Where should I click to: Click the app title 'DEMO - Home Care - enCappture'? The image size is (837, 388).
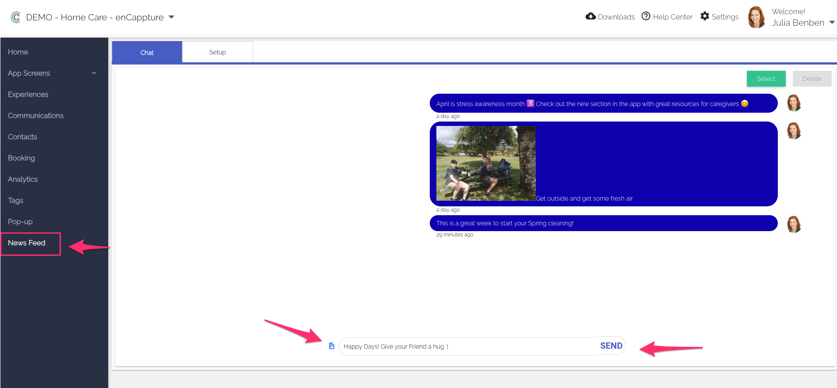pyautogui.click(x=95, y=17)
